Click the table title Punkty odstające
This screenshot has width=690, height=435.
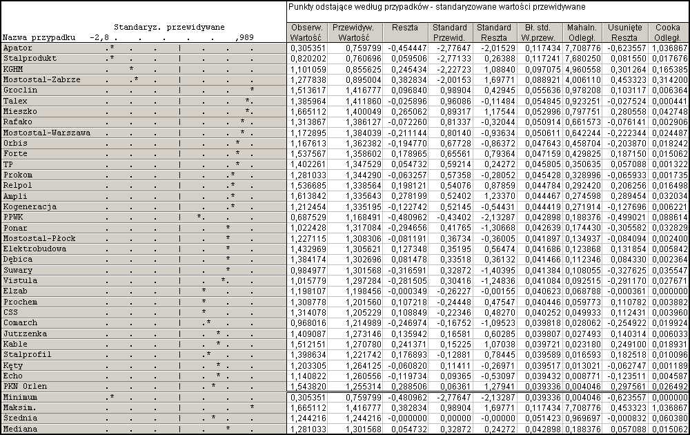pos(437,7)
